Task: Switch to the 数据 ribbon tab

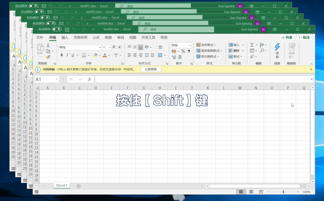Action: 108,37
